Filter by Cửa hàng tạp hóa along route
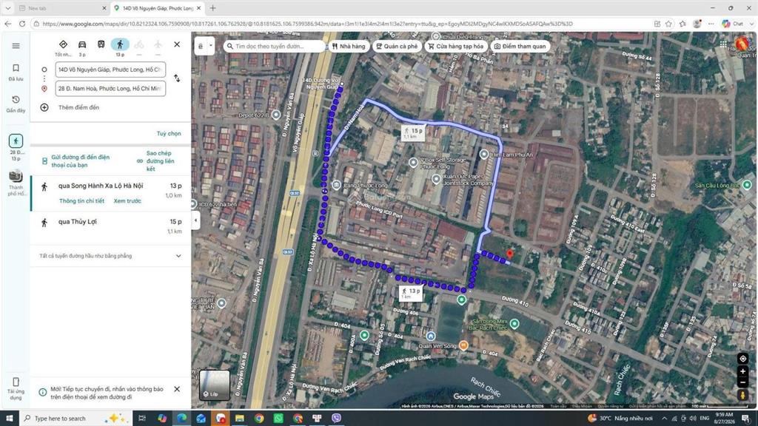The width and height of the screenshot is (758, 426). pyautogui.click(x=456, y=47)
